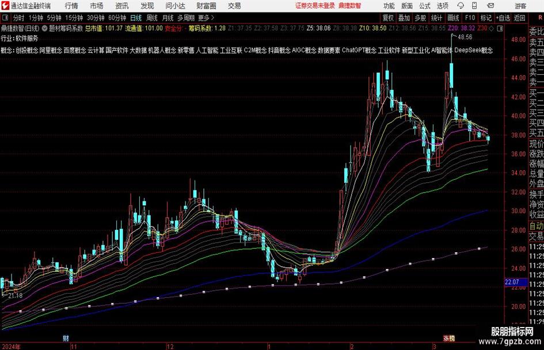Click the 鼎捷数智 stock name in the title bar
Viewport: 544px width, 350px height.
coord(350,6)
